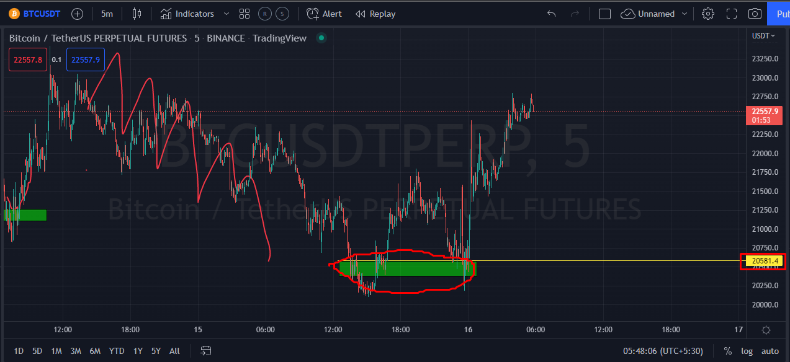This screenshot has height=362, width=790.
Task: Click the blue buy price 22557.9
Action: coord(86,60)
